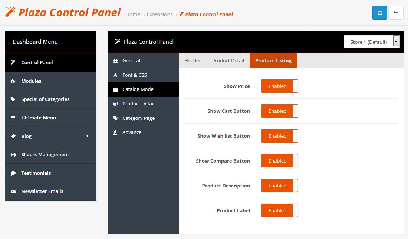Click the Home breadcrumb link

click(x=133, y=14)
